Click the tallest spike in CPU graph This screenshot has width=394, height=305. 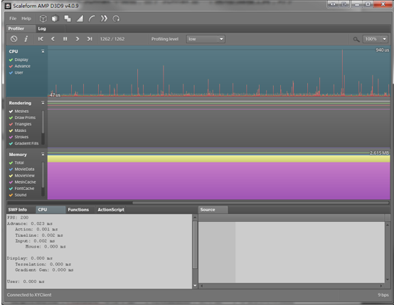(x=342, y=72)
